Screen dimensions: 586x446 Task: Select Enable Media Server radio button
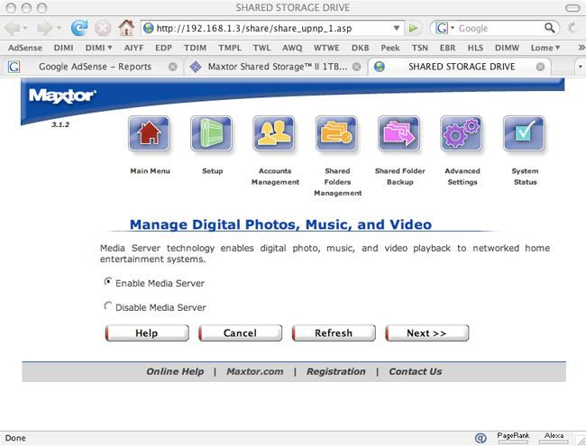coord(107,282)
